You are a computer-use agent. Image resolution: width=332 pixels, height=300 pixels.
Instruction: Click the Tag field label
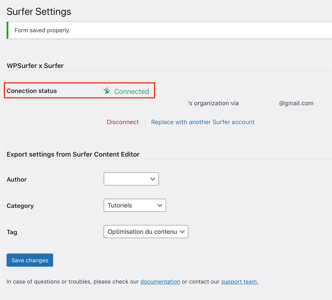pyautogui.click(x=12, y=232)
